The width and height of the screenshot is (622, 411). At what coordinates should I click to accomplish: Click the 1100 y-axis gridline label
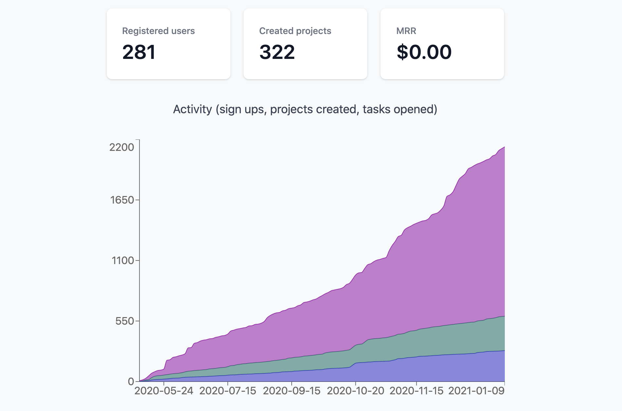tap(123, 260)
